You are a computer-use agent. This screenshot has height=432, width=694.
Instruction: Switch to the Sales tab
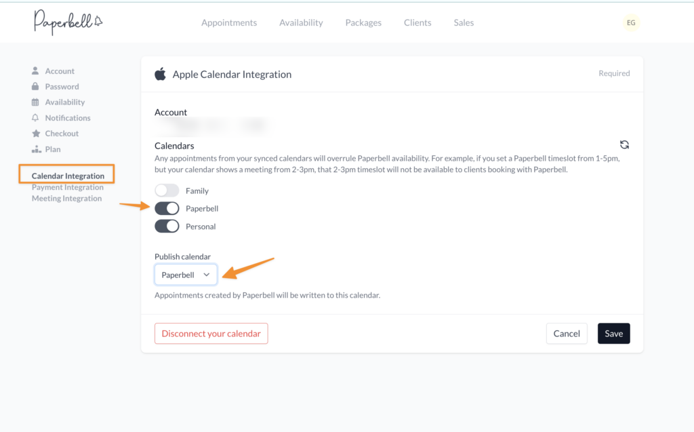(x=464, y=23)
